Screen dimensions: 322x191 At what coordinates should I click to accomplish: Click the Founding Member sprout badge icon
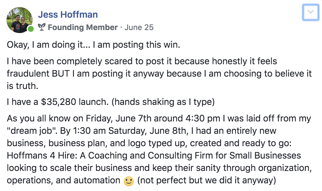tap(42, 27)
